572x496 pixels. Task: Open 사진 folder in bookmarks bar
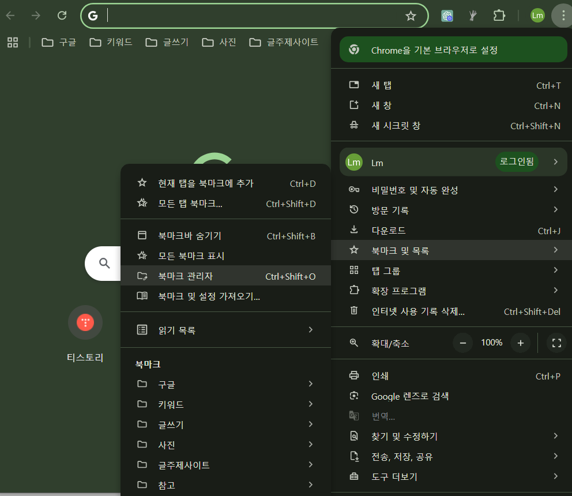point(219,42)
